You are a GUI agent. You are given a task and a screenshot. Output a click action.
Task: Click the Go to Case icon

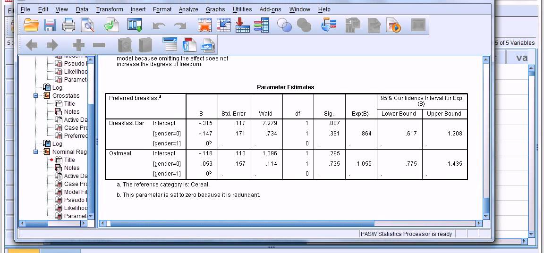pyautogui.click(x=224, y=25)
